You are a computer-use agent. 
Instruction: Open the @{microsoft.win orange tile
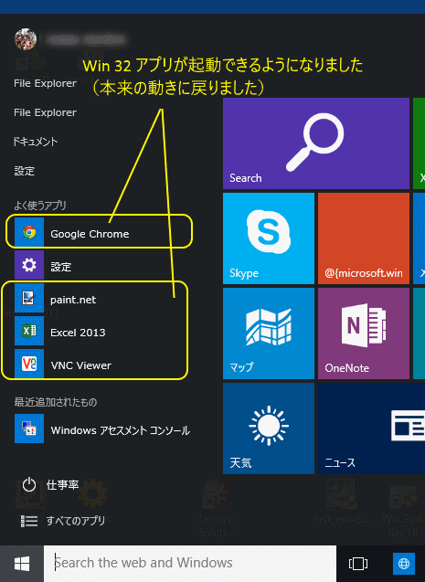tap(364, 238)
